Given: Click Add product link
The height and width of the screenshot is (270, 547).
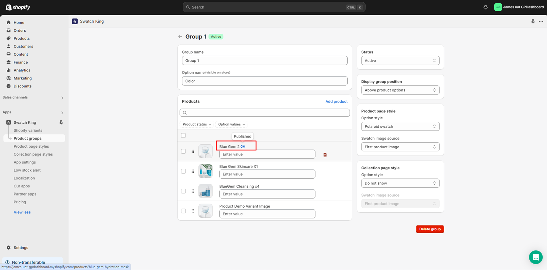Looking at the screenshot, I should [x=337, y=101].
